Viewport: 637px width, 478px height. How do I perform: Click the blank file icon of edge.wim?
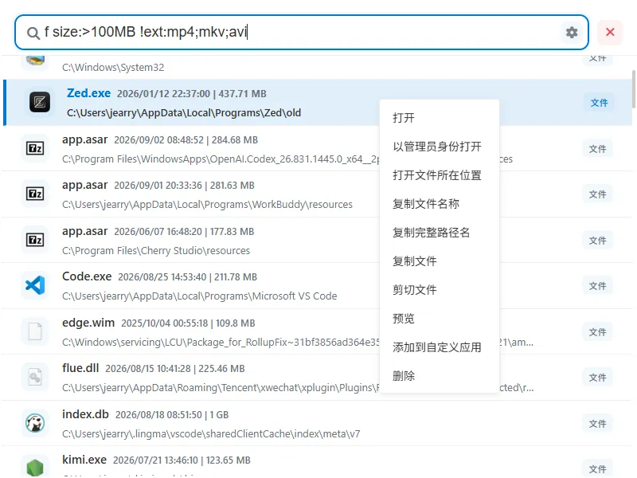[x=35, y=331]
